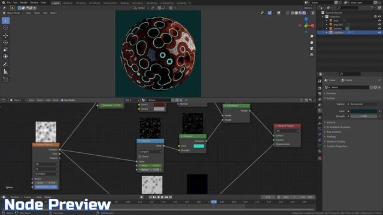The height and width of the screenshot is (215, 383).
Task: Click the Material Output node header
Action: tap(287, 126)
